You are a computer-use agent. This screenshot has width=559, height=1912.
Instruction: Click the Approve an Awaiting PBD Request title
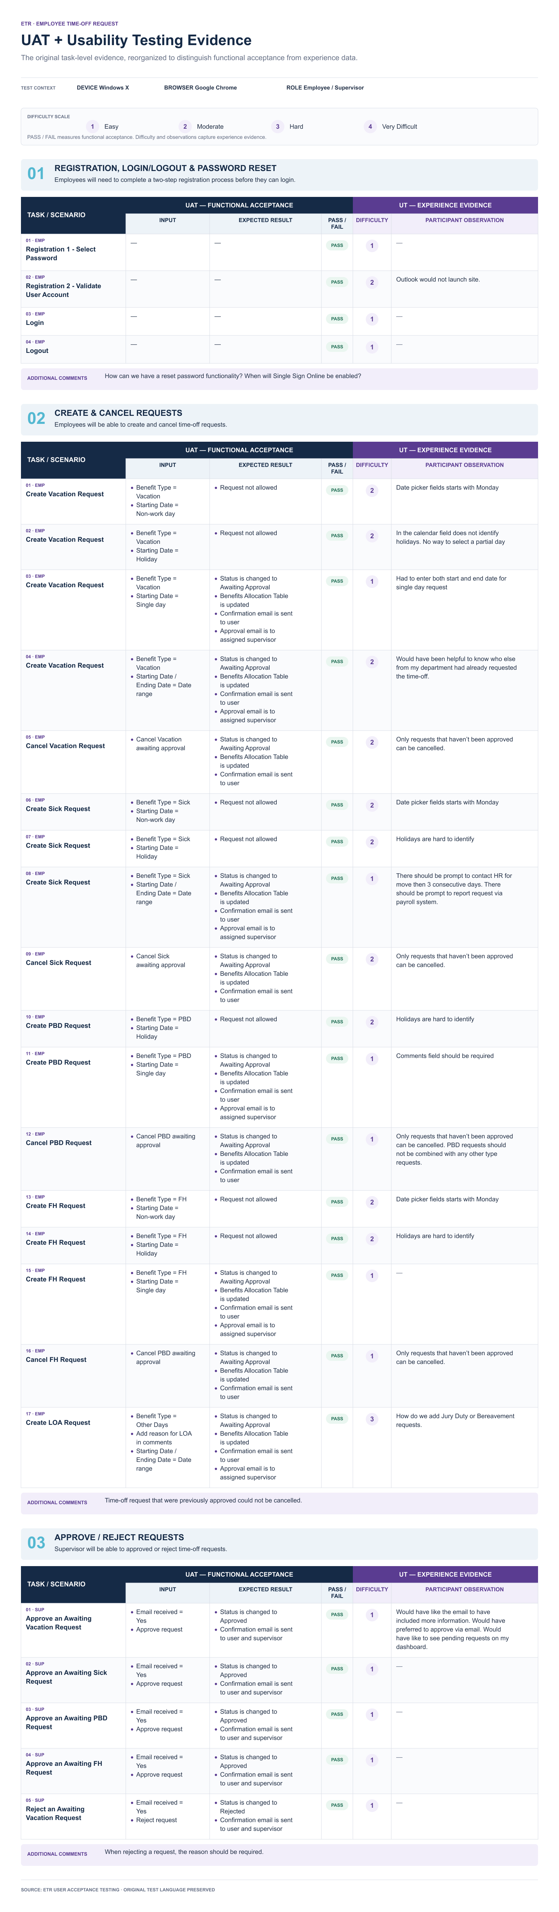[x=67, y=1723]
